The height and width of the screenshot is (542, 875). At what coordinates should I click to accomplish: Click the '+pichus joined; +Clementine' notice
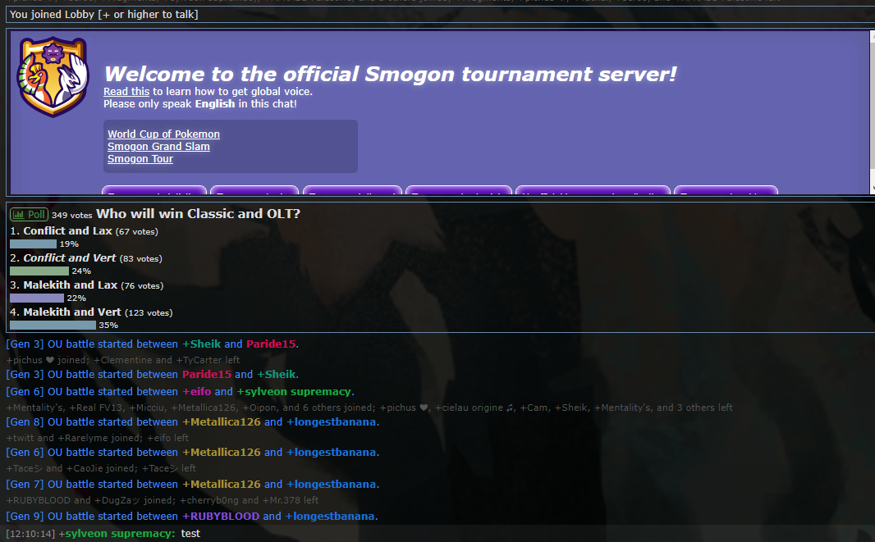pos(123,360)
